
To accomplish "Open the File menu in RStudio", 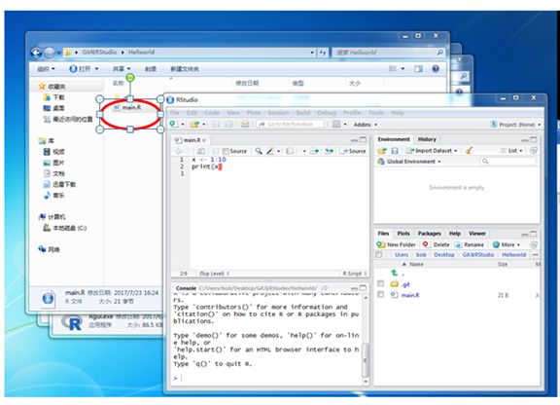I will click(x=174, y=113).
